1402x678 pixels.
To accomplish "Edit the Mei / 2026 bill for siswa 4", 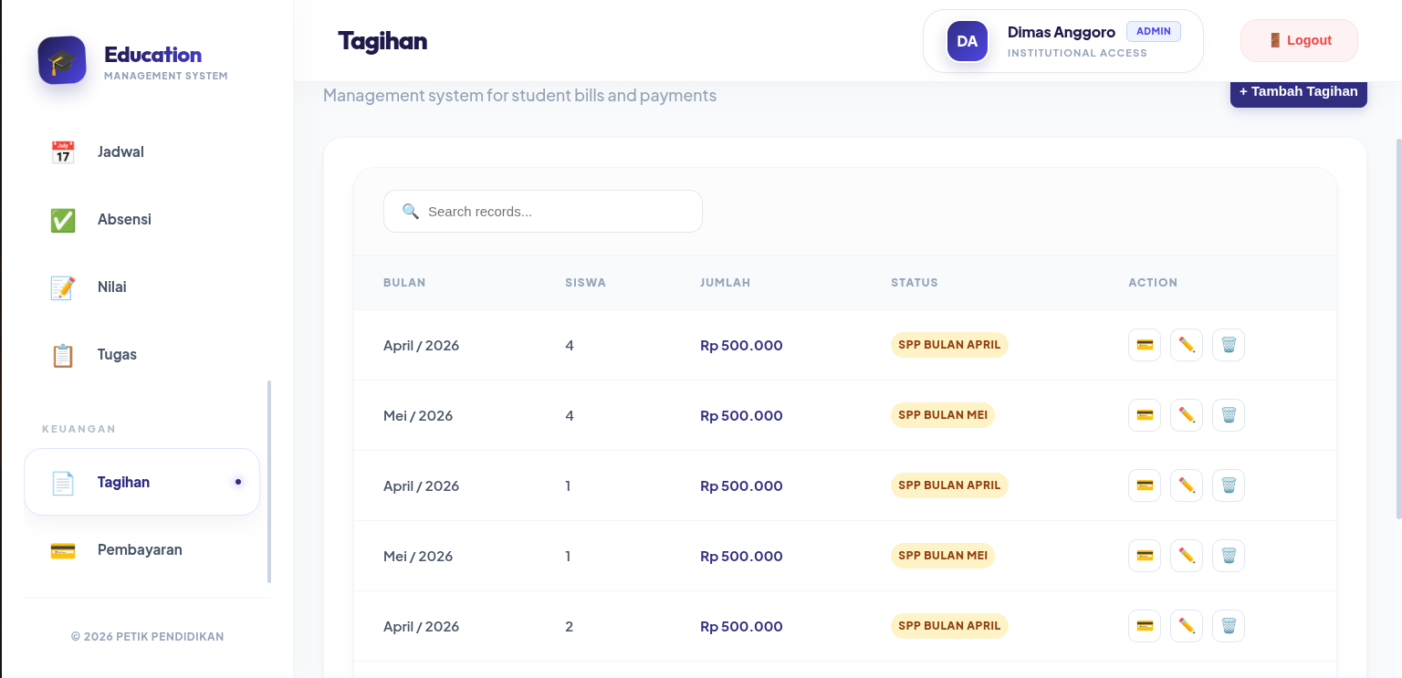I will (x=1187, y=415).
